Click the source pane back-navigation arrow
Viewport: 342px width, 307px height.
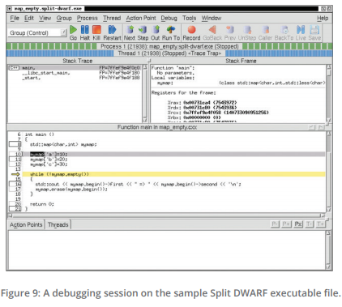(312, 127)
